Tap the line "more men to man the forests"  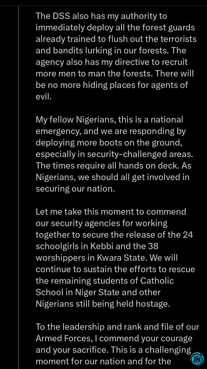point(94,74)
